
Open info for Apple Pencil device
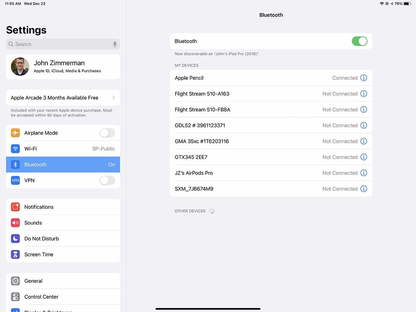tap(364, 78)
